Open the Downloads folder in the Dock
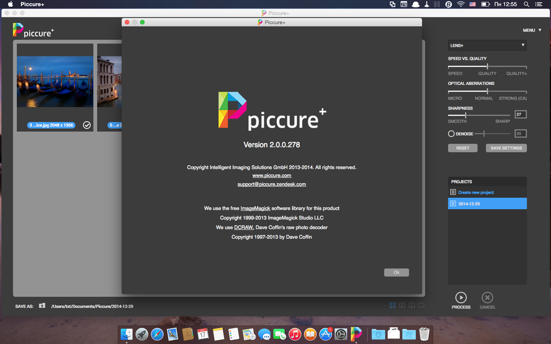The height and width of the screenshot is (344, 551). point(378,334)
